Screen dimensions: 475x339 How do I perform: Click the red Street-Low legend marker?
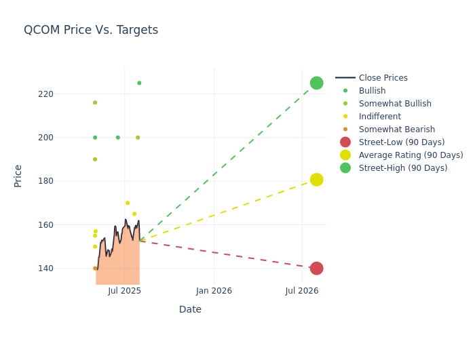[x=345, y=142]
